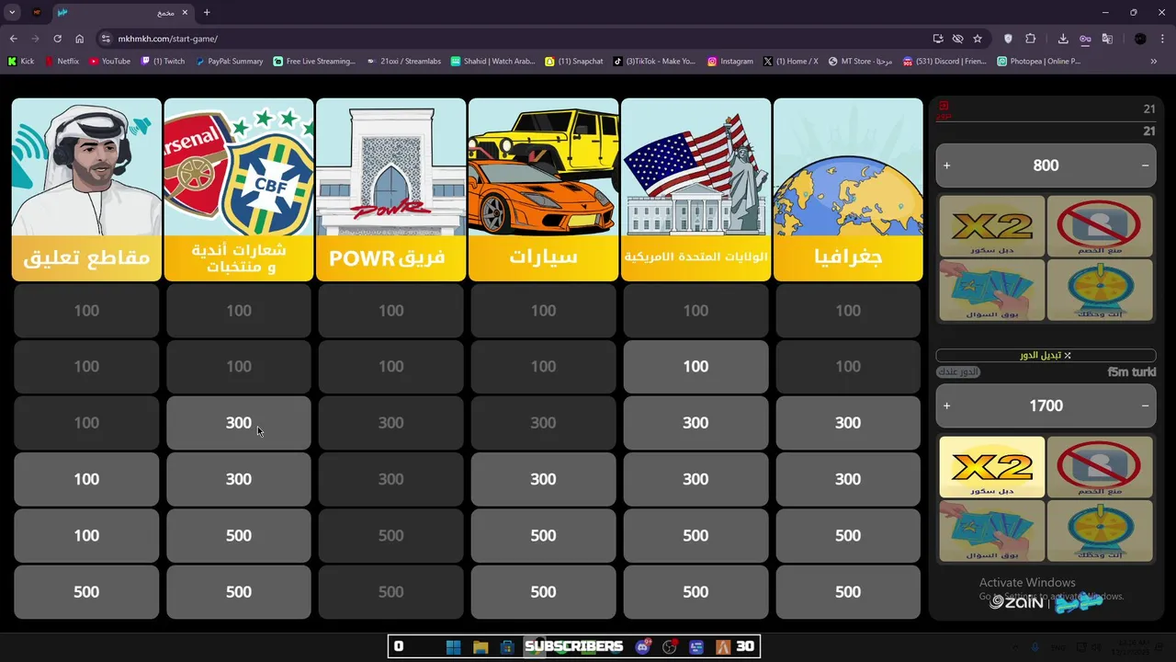Open the Free Live Streaming bookmark
This screenshot has width=1176, height=662.
tap(314, 62)
